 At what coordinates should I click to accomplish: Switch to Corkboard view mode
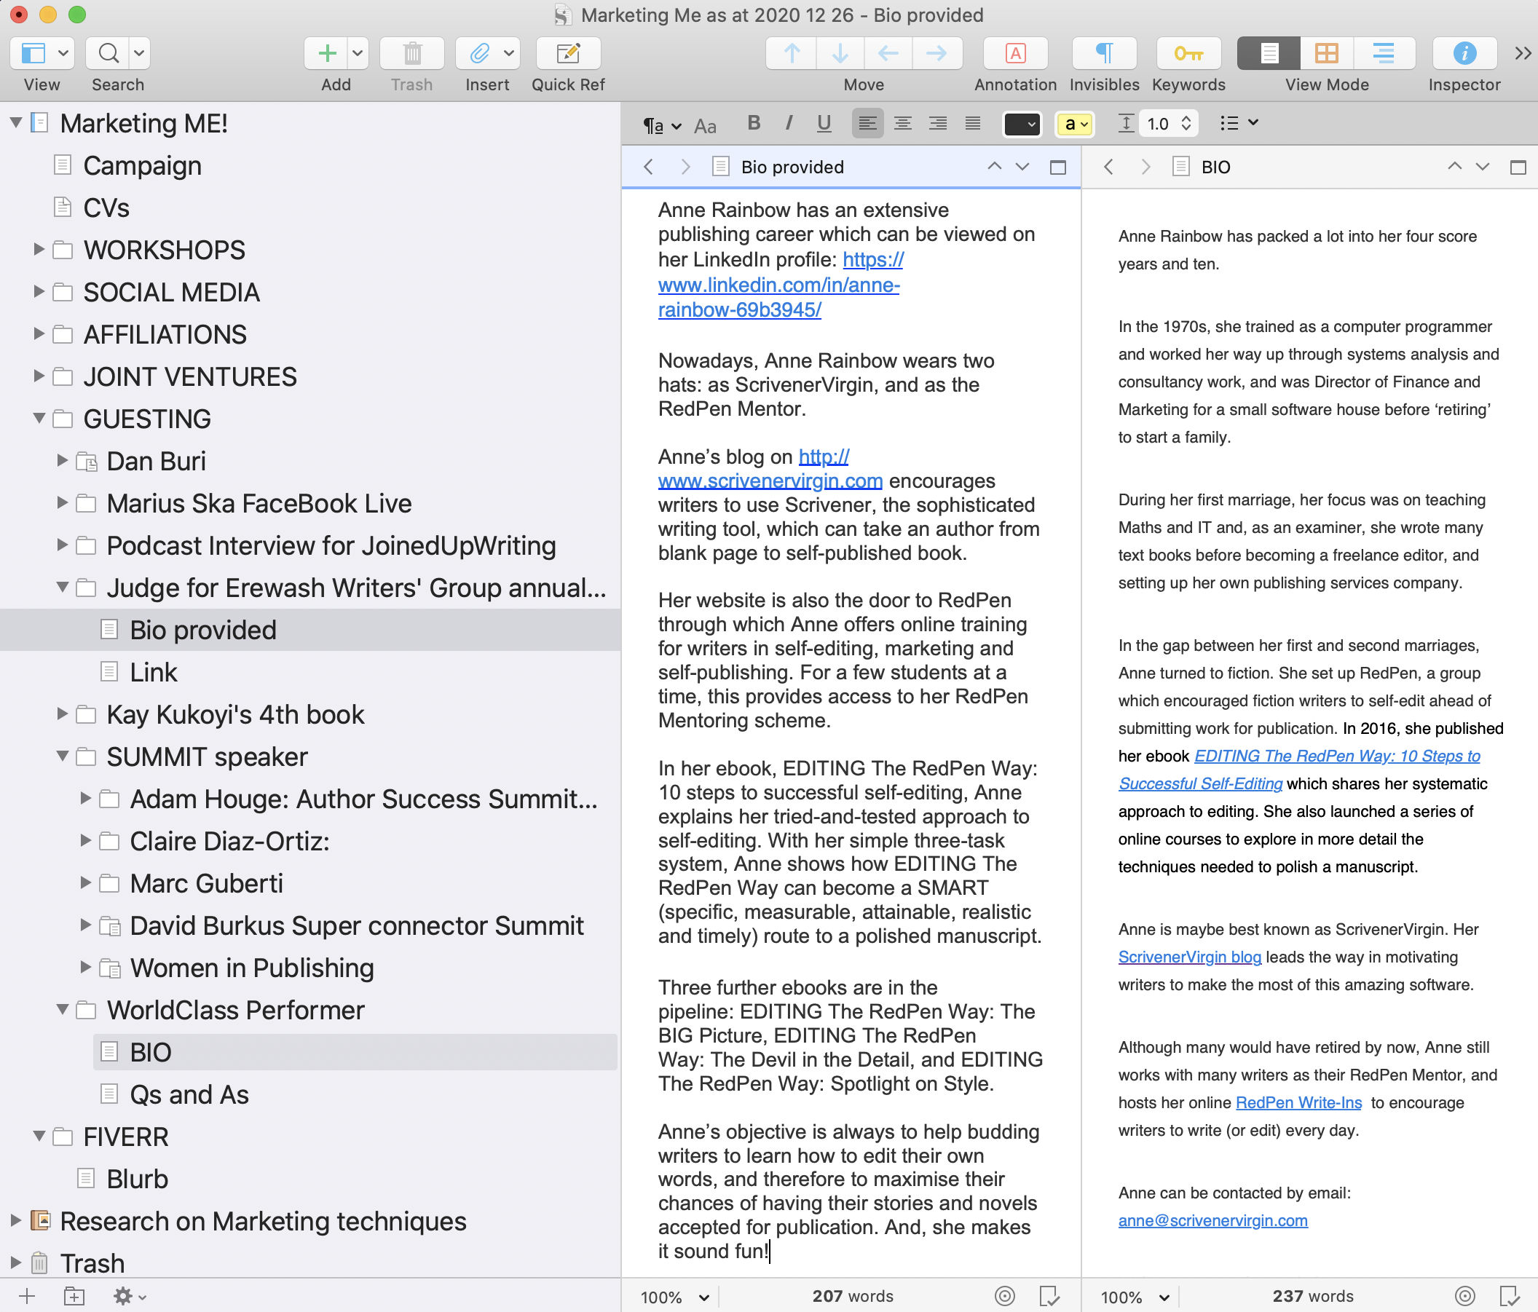[1326, 53]
